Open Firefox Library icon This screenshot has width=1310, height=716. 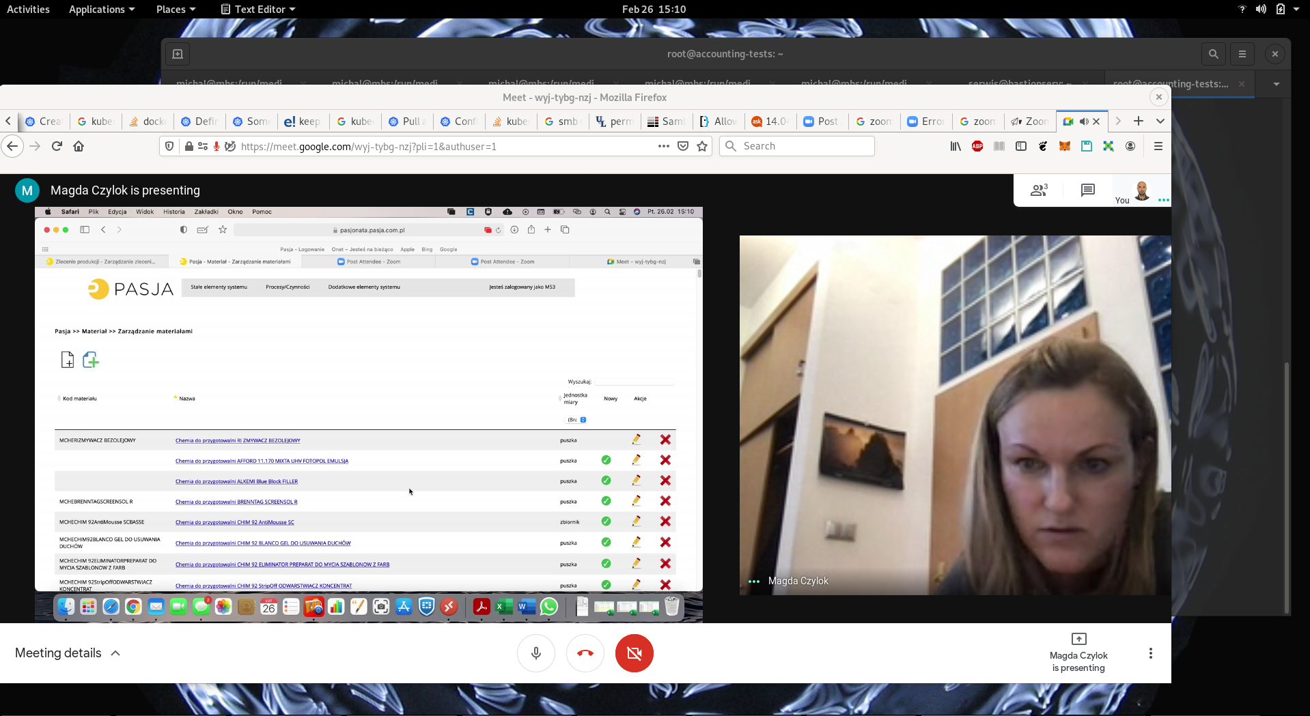point(956,146)
